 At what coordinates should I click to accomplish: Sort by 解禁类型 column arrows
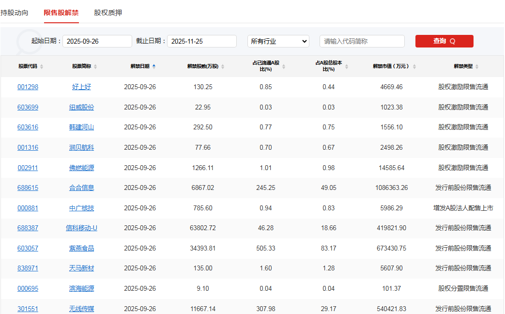(477, 66)
